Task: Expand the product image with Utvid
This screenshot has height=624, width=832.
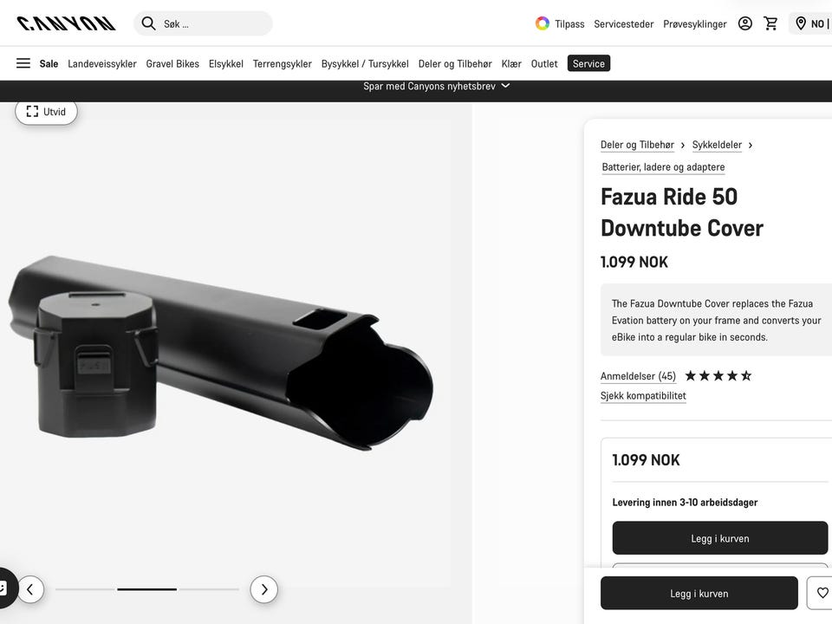Action: click(x=46, y=112)
